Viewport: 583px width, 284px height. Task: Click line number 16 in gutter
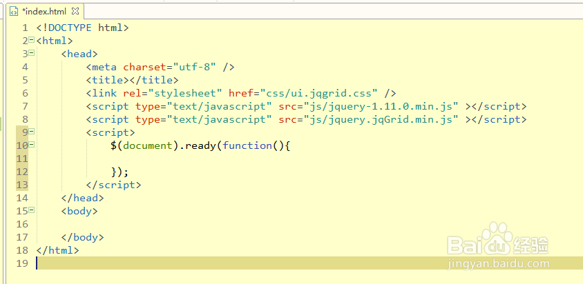pyautogui.click(x=22, y=224)
